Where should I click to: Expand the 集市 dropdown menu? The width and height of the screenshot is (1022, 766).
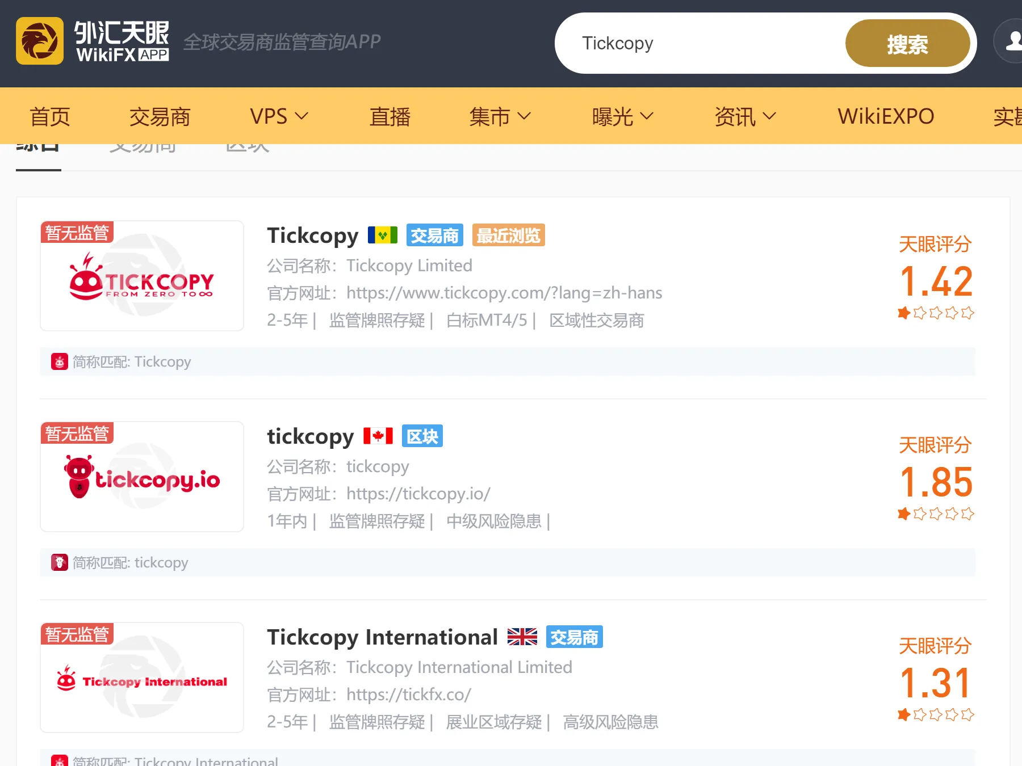click(500, 116)
